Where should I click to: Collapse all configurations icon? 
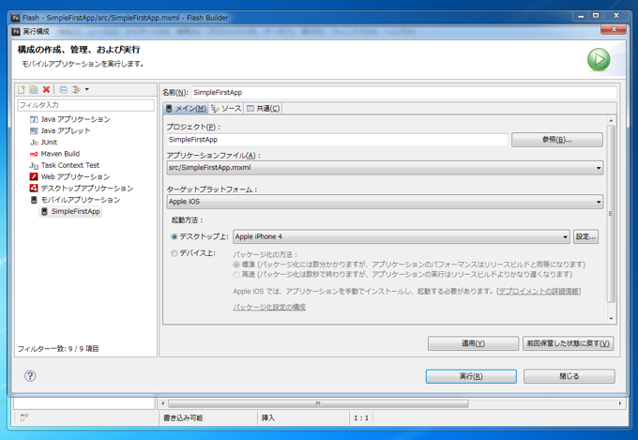click(x=64, y=89)
